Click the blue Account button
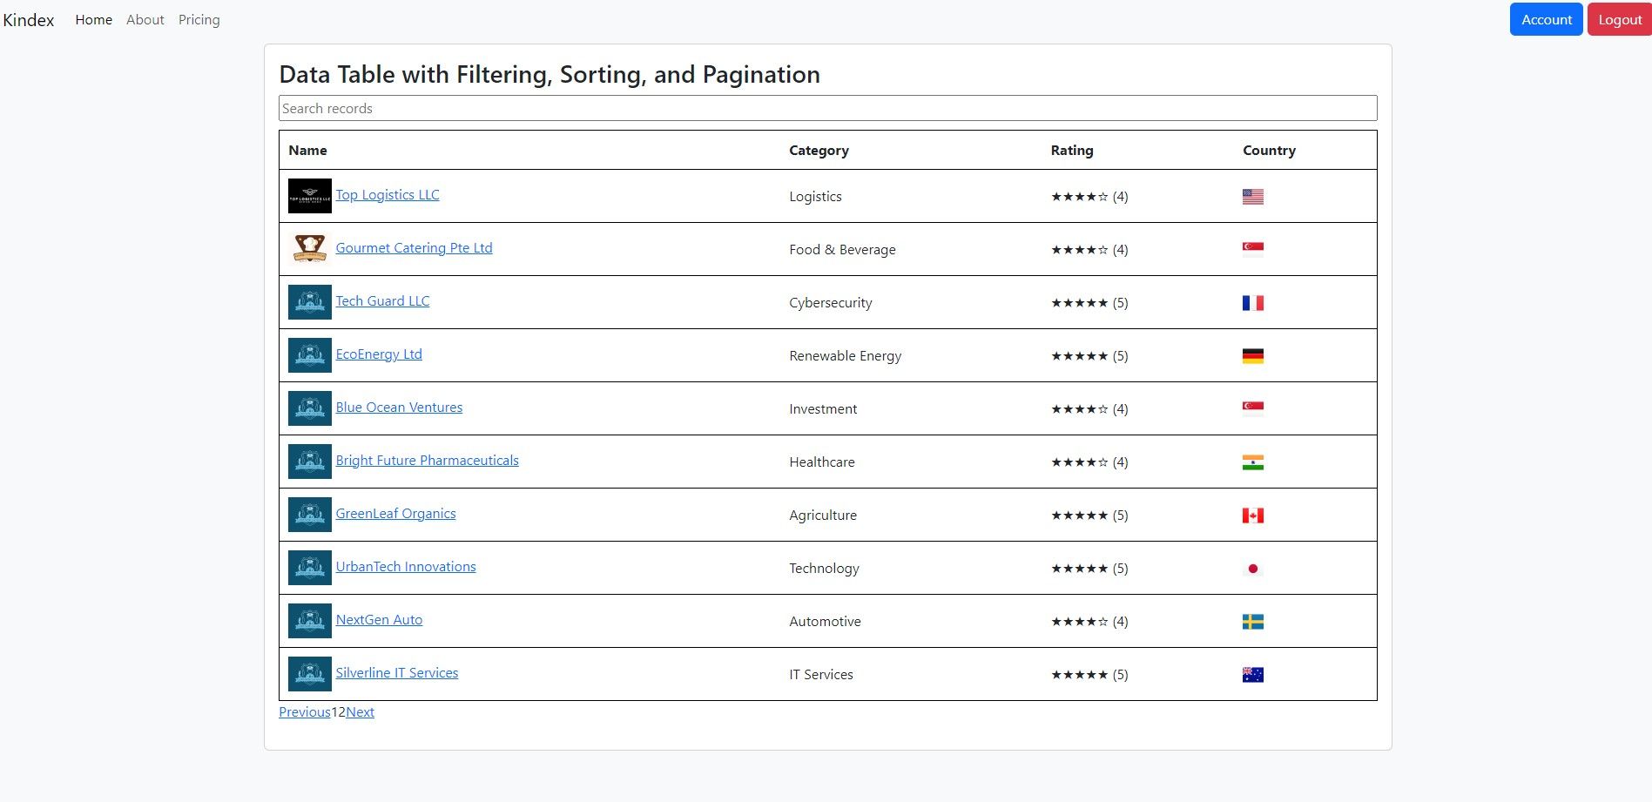Screen dimensions: 1652x802 point(1547,19)
